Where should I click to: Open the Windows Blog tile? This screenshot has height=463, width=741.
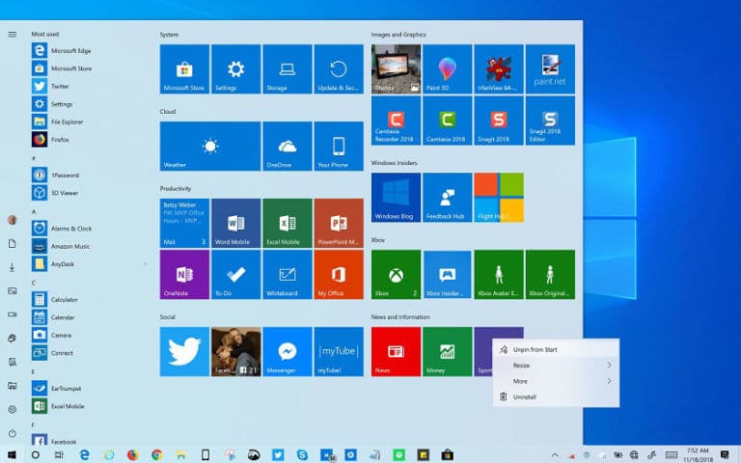coord(396,198)
